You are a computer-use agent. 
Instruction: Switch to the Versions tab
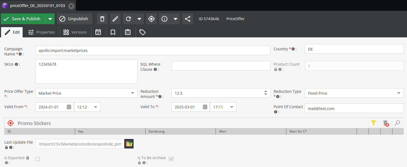[75, 32]
